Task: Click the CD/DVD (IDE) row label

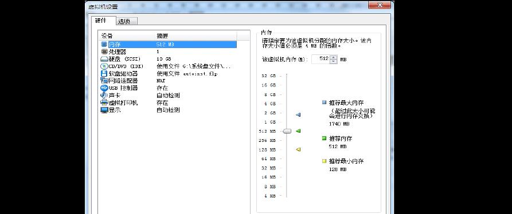Action: click(126, 66)
